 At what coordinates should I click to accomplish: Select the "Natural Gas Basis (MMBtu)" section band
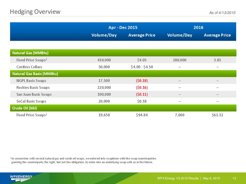click(x=123, y=74)
